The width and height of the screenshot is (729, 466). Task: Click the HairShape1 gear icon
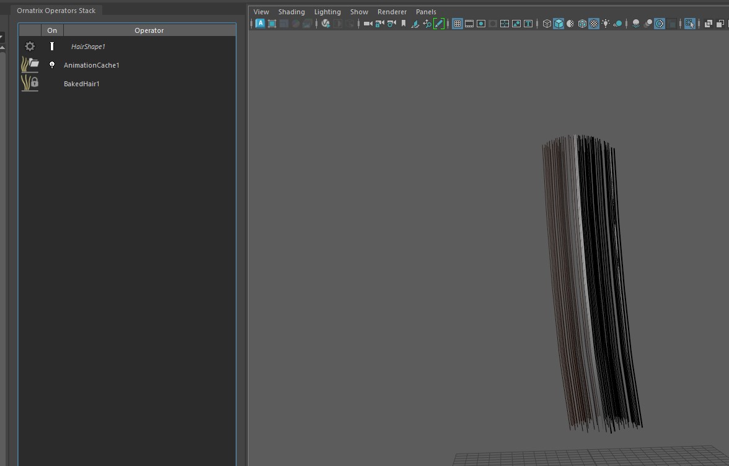click(30, 47)
